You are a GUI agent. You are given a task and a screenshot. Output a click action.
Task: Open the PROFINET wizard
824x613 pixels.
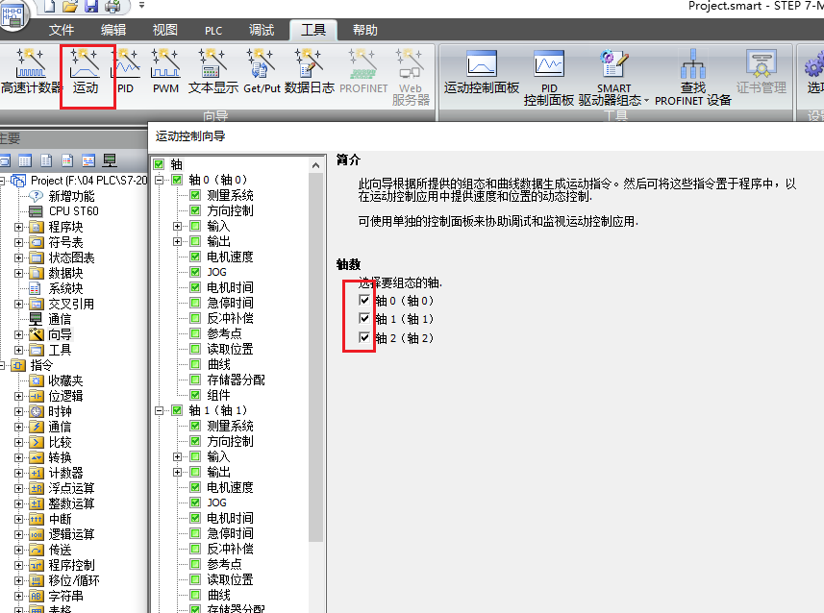pos(363,71)
